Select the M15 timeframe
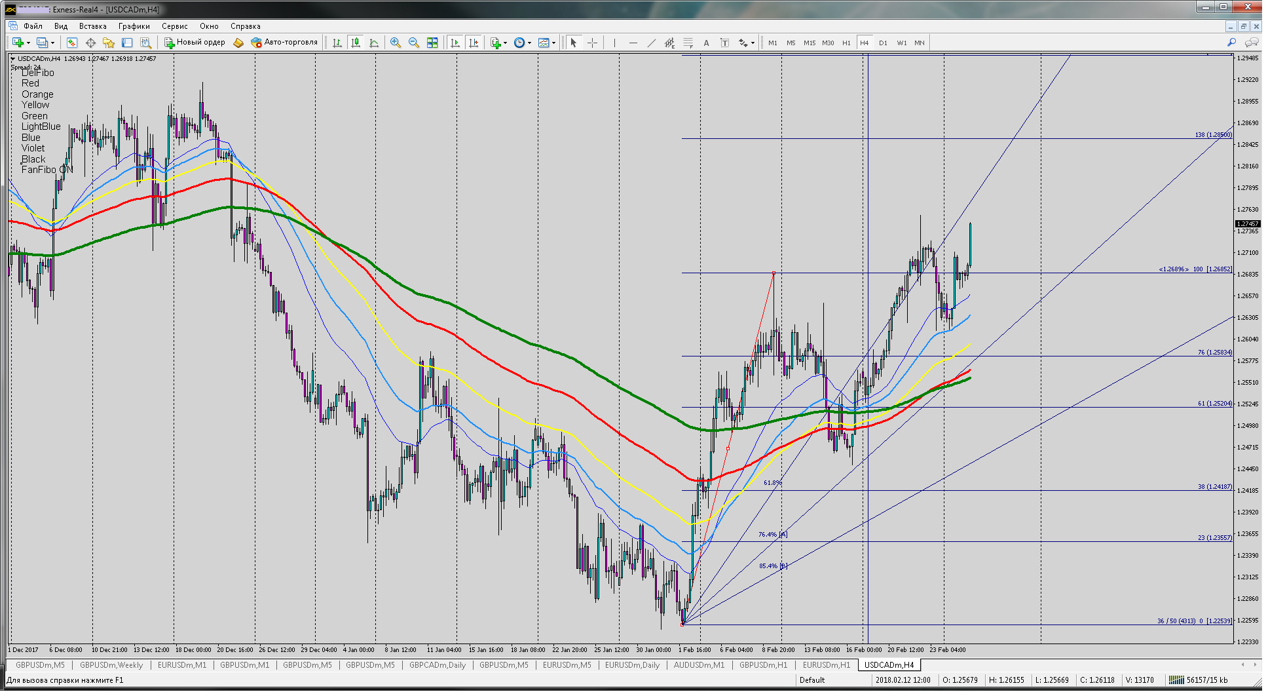Screen dimensions: 1268x692 click(x=810, y=43)
